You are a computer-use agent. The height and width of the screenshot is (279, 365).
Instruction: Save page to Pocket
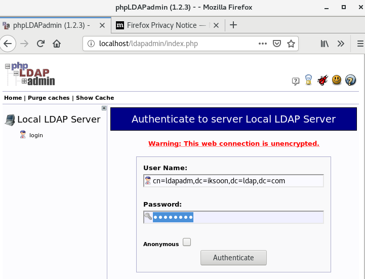click(x=277, y=44)
